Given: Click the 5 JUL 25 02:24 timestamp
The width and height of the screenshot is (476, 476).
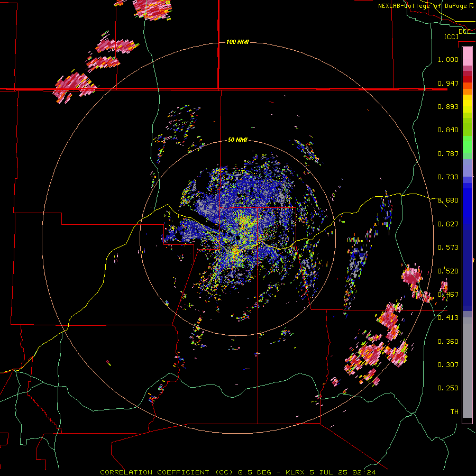Looking at the screenshot, I should [343, 472].
